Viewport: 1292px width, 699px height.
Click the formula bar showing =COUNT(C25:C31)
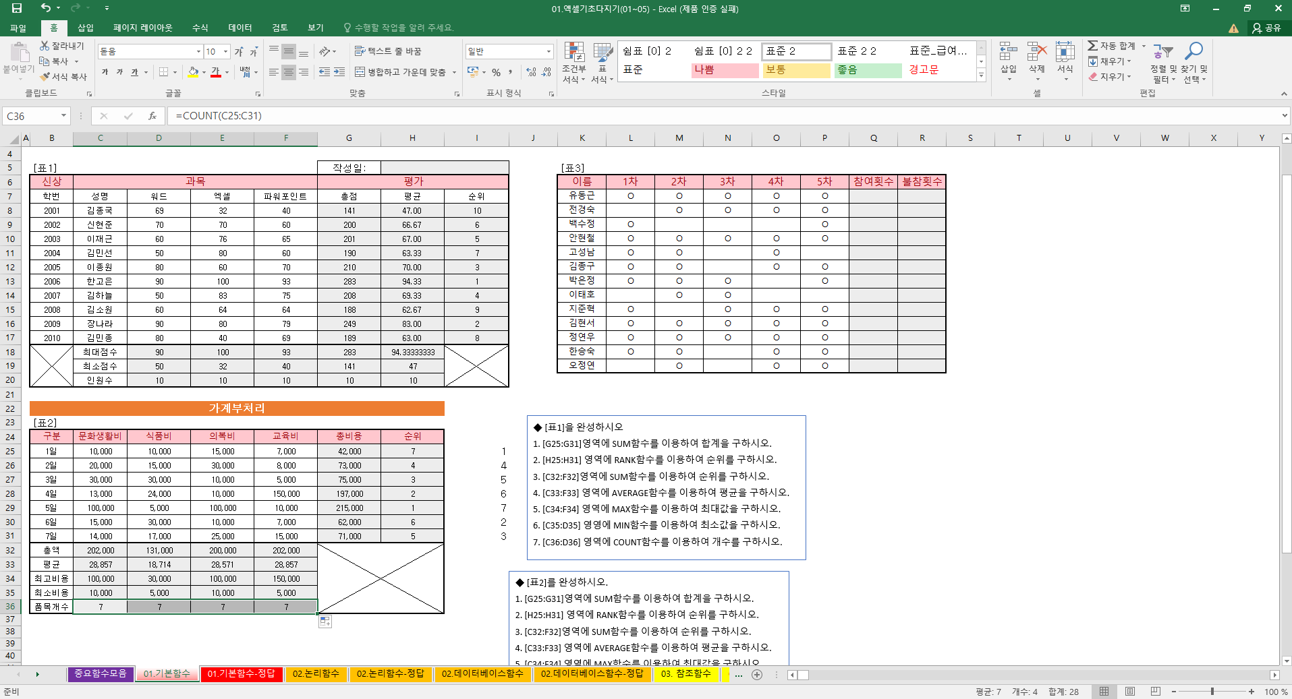click(x=675, y=116)
